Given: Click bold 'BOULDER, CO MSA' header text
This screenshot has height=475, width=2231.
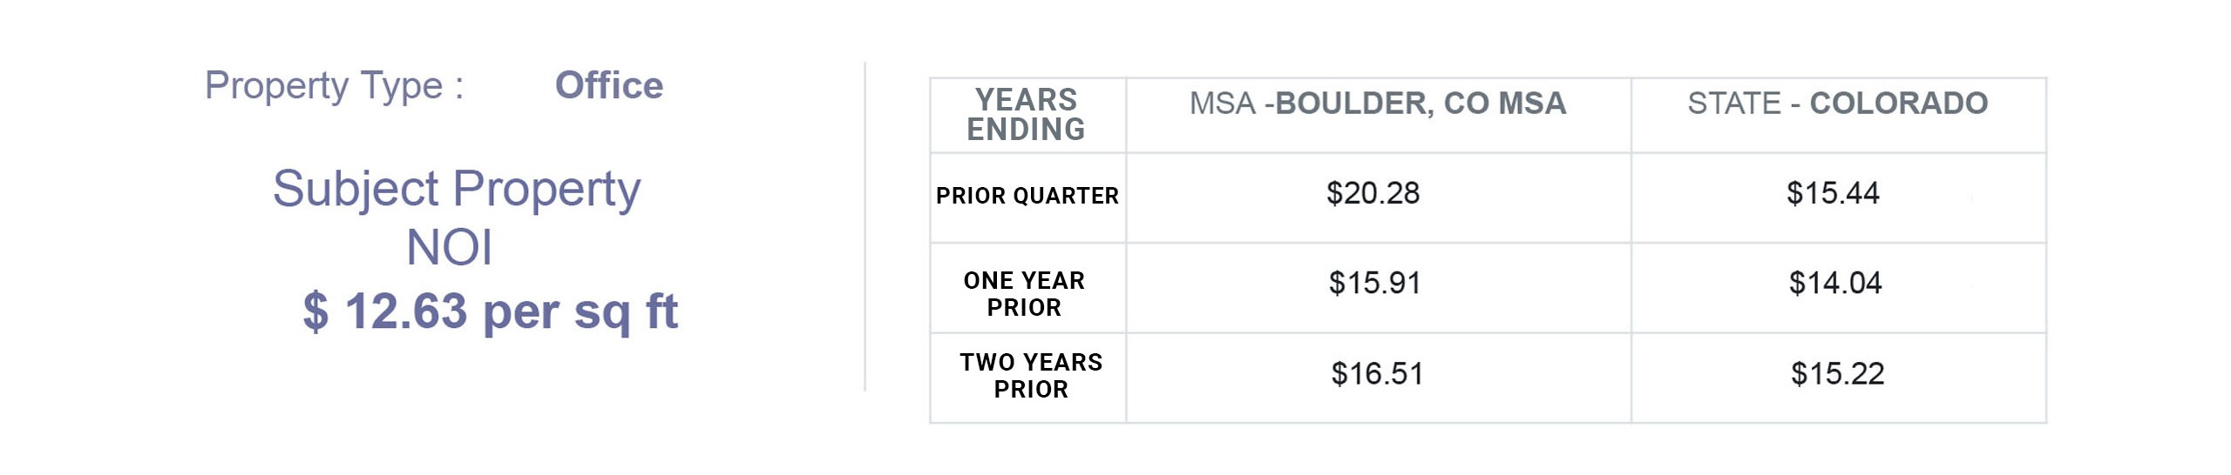Looking at the screenshot, I should (x=1421, y=104).
